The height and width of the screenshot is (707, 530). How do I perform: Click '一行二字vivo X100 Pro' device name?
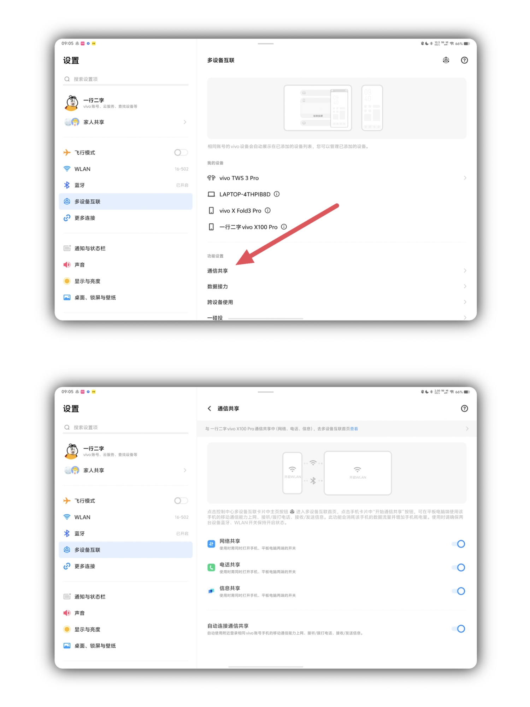coord(248,227)
